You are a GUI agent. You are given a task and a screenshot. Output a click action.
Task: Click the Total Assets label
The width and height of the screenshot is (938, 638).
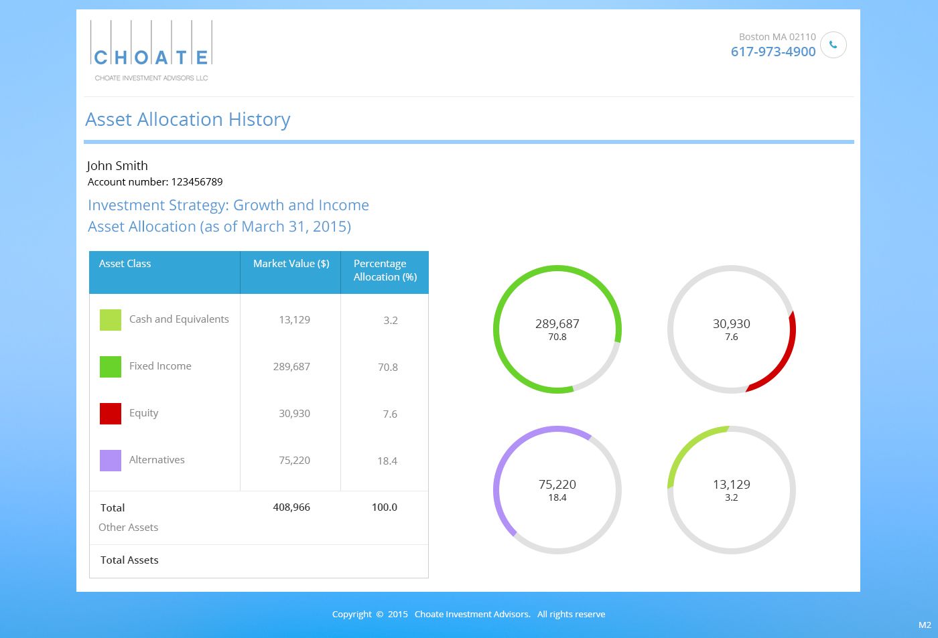[129, 560]
